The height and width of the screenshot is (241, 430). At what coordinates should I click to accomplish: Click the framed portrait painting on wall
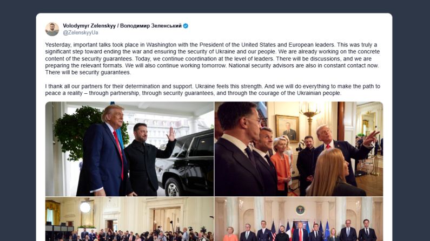pos(287,128)
